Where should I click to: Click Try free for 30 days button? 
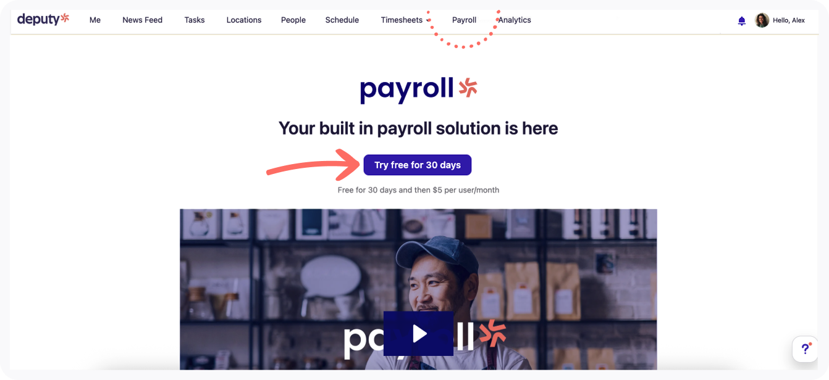(x=418, y=165)
